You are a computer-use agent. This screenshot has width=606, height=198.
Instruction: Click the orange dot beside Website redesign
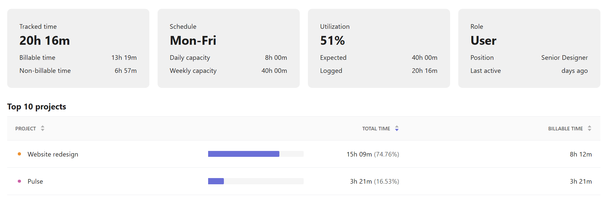click(x=19, y=154)
